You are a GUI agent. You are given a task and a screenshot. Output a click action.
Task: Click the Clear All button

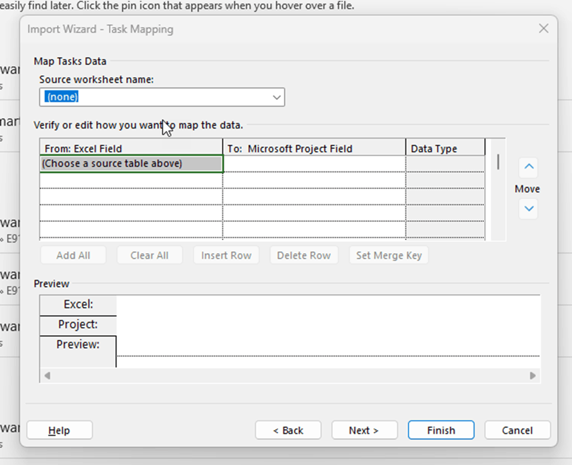tap(150, 255)
